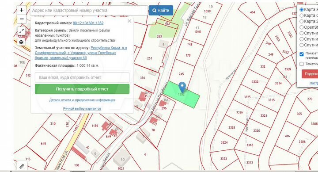
Task: Click parcel labeled 3315 on map
Action: click(271, 100)
